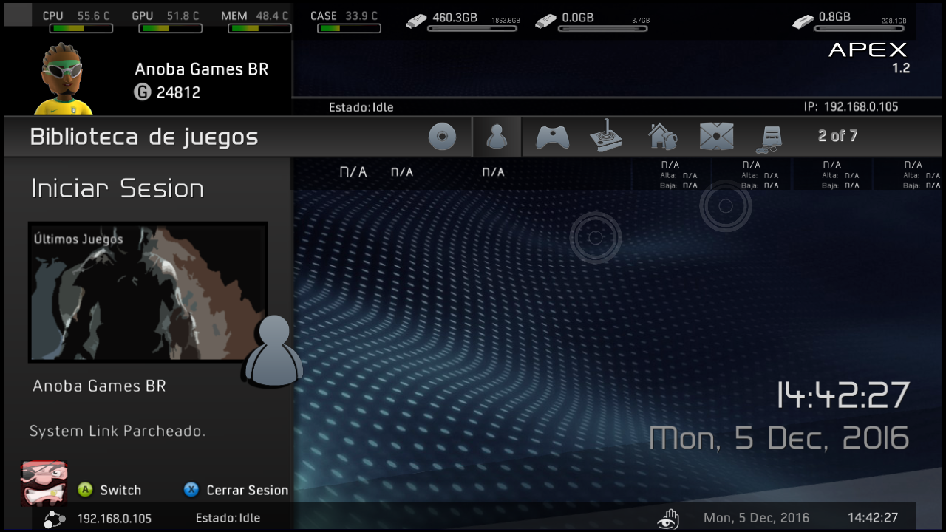Click the hand with eye icon
946x532 pixels.
pyautogui.click(x=668, y=519)
